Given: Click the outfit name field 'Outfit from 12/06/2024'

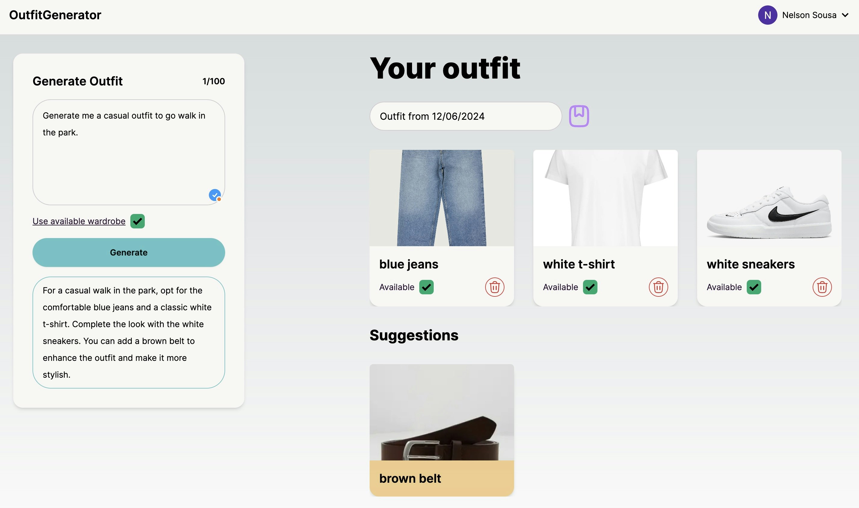Looking at the screenshot, I should (x=466, y=116).
